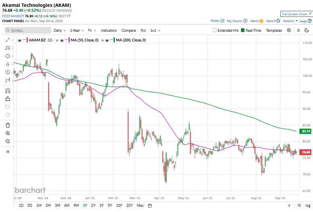Toggle log scale button

[x=308, y=206]
